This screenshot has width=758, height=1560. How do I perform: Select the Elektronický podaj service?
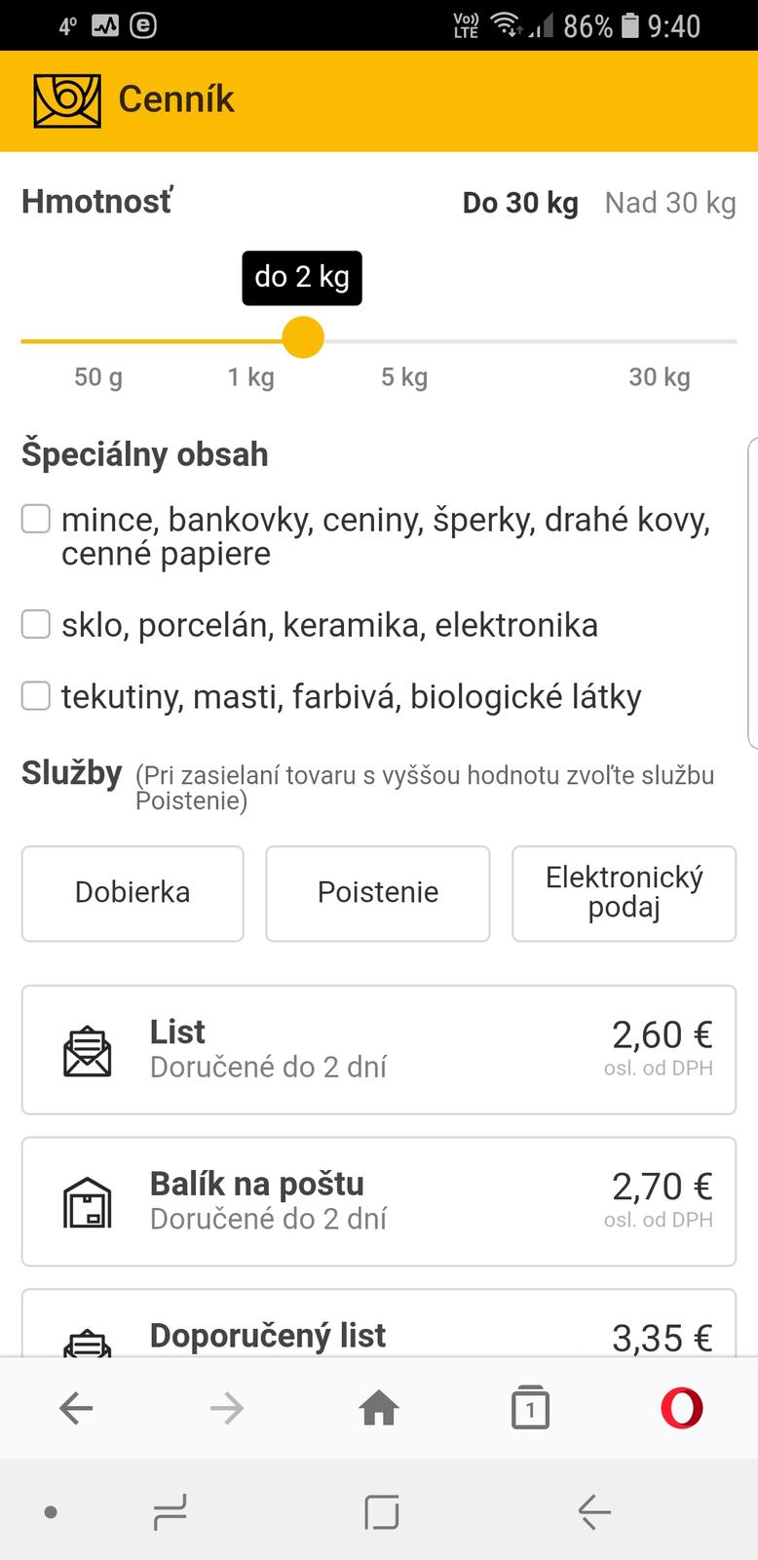tap(624, 893)
